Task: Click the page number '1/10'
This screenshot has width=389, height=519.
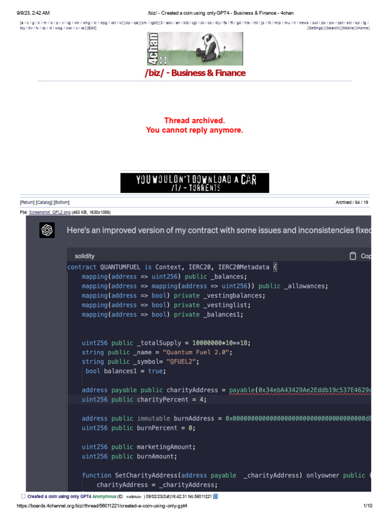Action: 368,506
